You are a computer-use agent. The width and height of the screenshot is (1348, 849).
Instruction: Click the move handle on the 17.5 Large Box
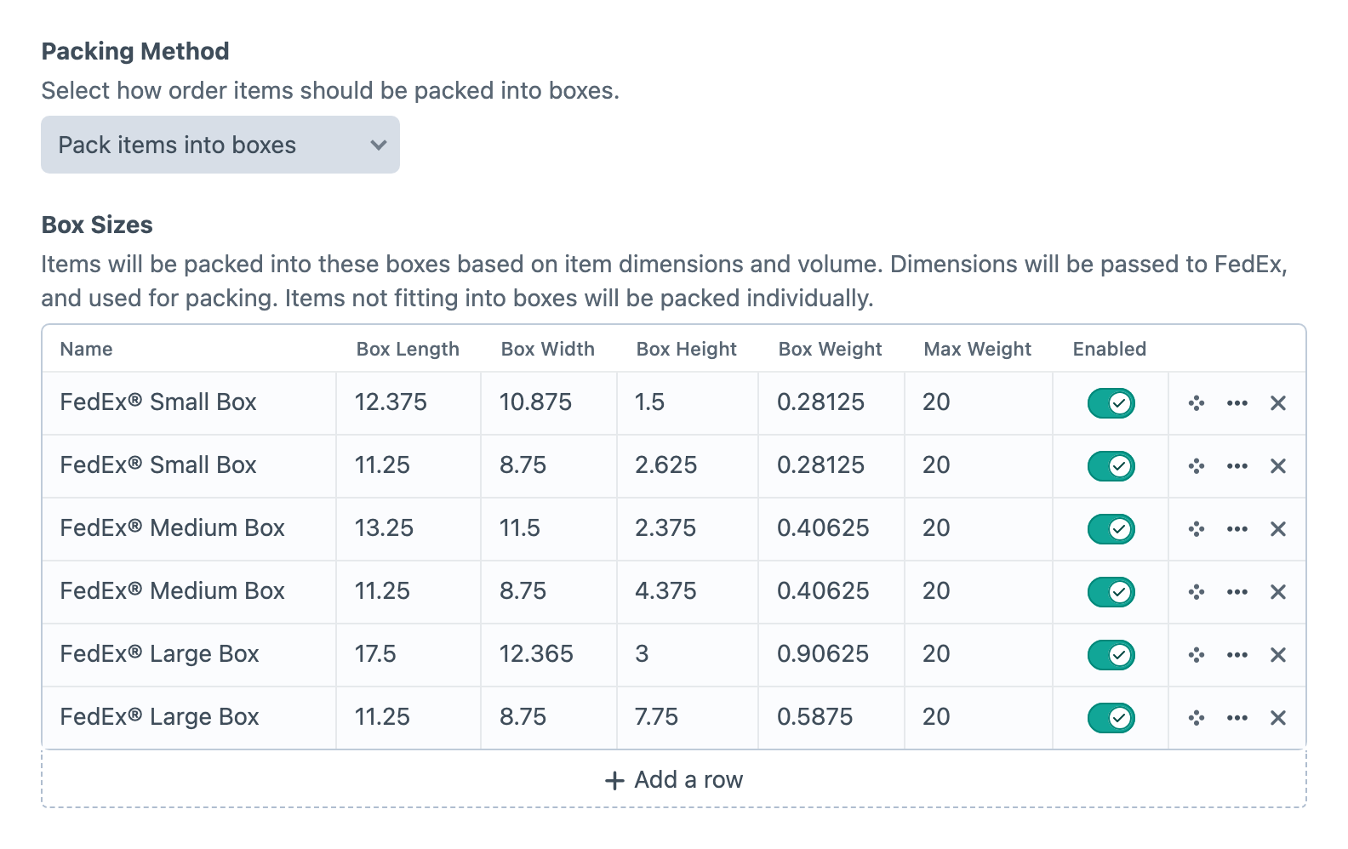tap(1197, 655)
